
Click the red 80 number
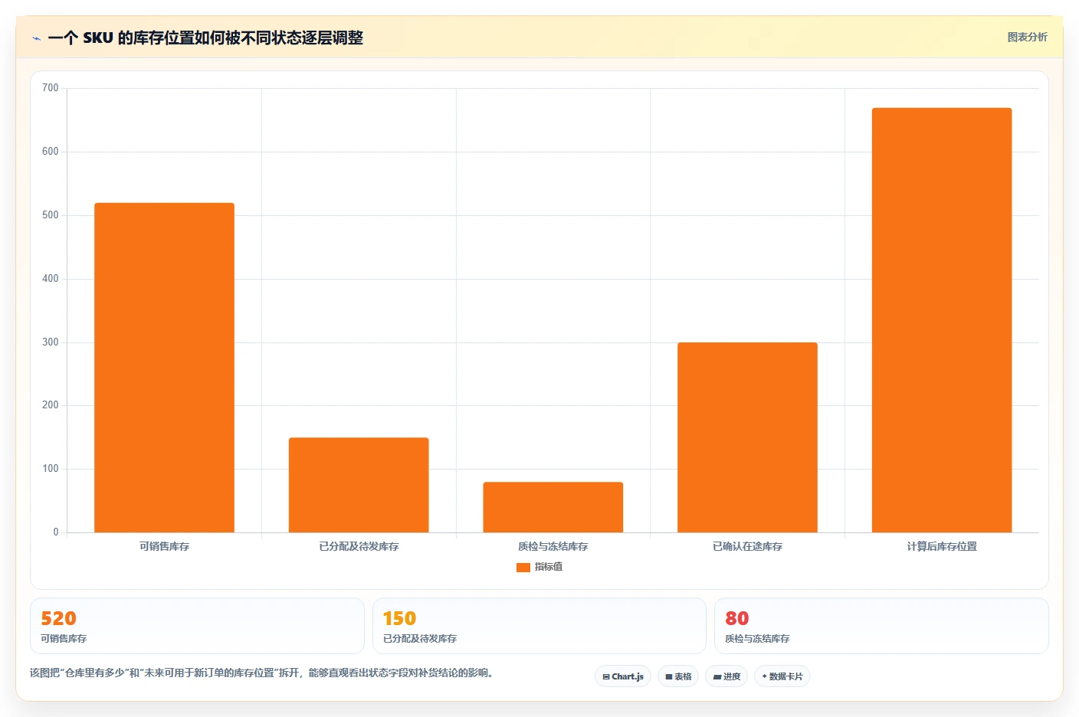(x=737, y=618)
